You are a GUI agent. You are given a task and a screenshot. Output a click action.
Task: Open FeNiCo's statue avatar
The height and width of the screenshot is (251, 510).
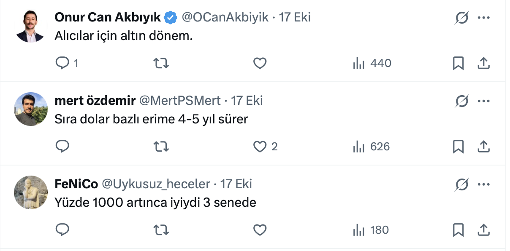tap(31, 192)
